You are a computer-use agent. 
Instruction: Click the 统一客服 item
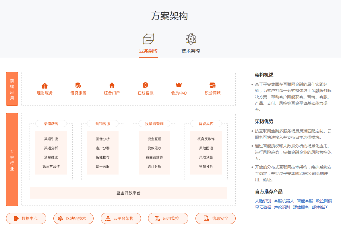103,167
